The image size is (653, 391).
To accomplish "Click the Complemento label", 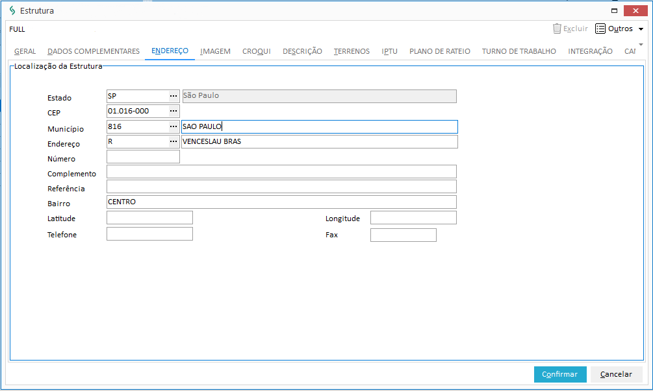I will [71, 174].
